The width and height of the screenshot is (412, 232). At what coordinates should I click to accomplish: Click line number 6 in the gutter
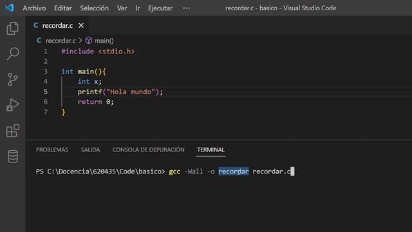coord(46,102)
